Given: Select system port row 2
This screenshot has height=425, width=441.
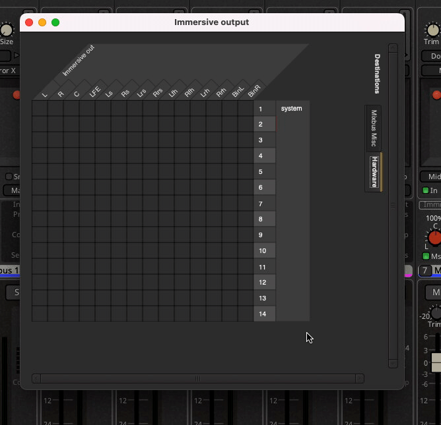Looking at the screenshot, I should [x=264, y=124].
